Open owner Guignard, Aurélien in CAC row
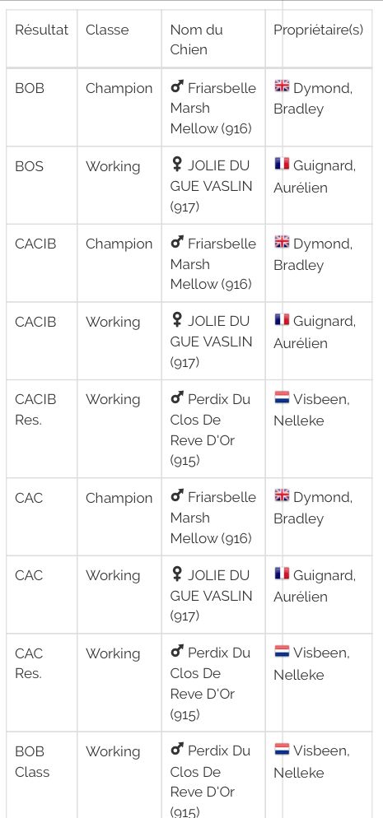 pyautogui.click(x=315, y=585)
